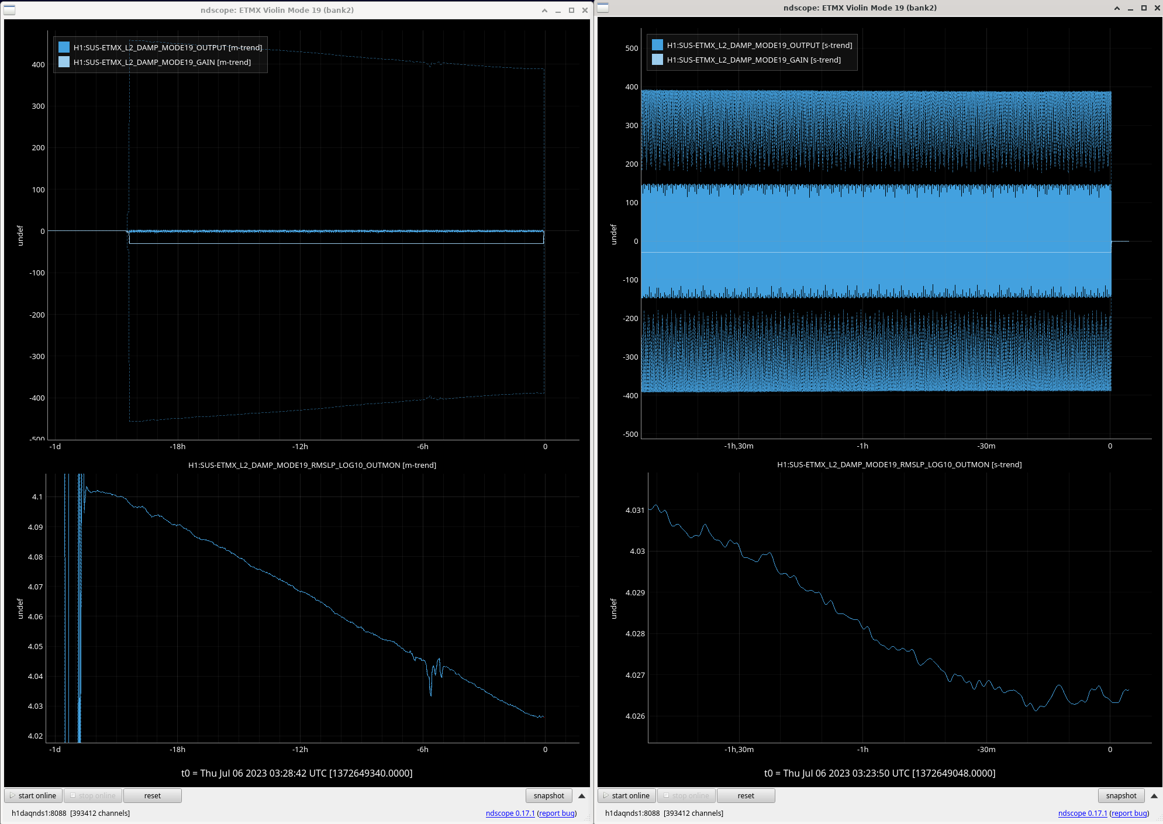Maximize the right ndscope window
The width and height of the screenshot is (1163, 824).
[1144, 8]
